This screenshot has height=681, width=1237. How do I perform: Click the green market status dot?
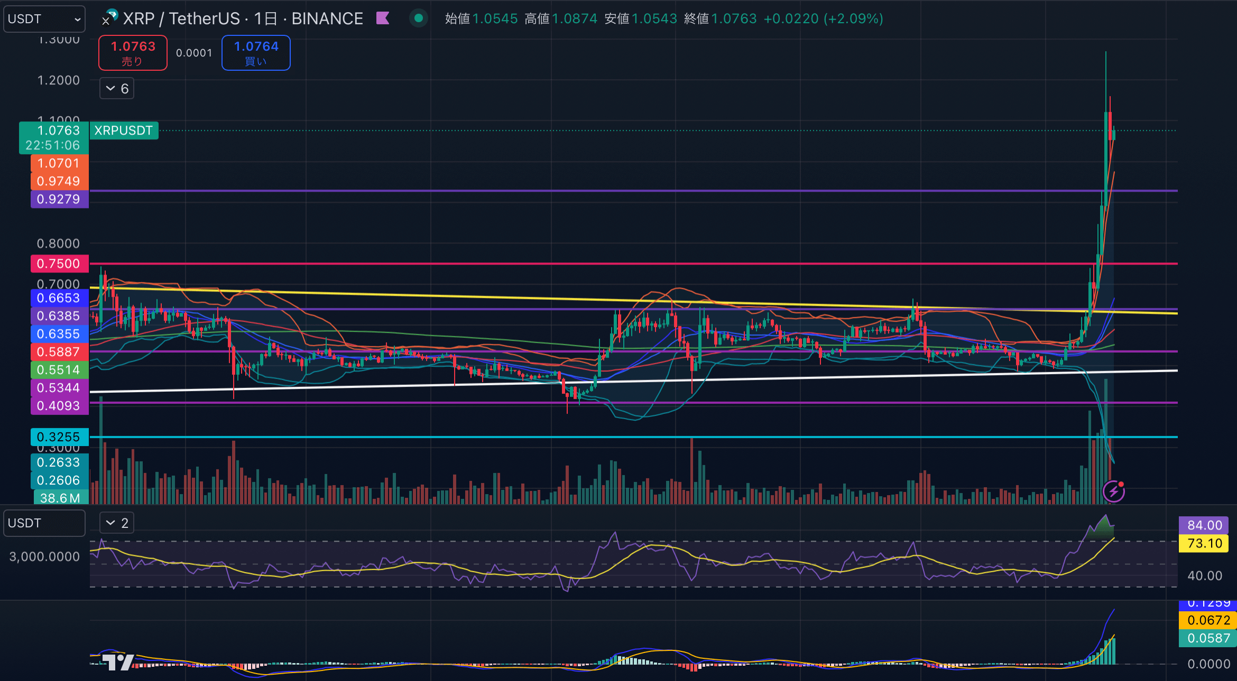(x=419, y=18)
